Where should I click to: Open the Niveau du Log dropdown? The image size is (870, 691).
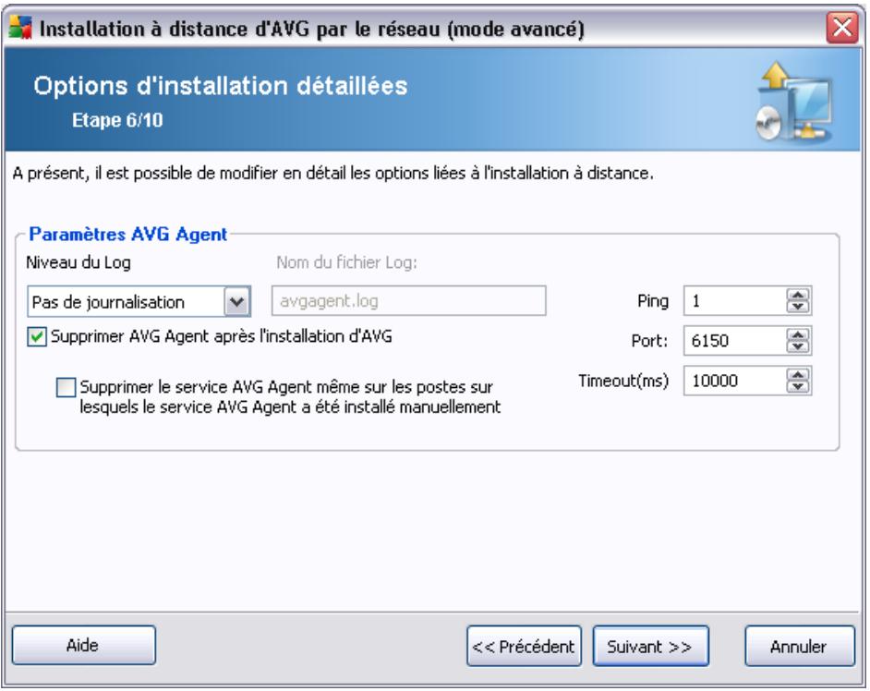click(x=237, y=302)
